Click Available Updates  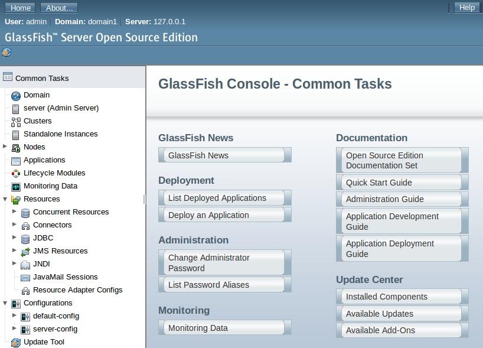coord(402,314)
